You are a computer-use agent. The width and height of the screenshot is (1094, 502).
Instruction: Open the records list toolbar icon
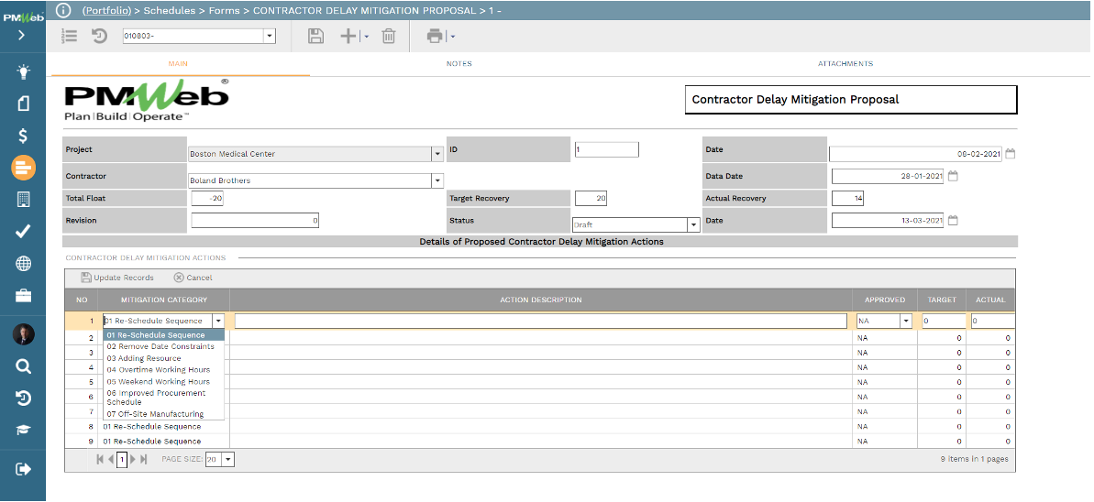coord(69,37)
